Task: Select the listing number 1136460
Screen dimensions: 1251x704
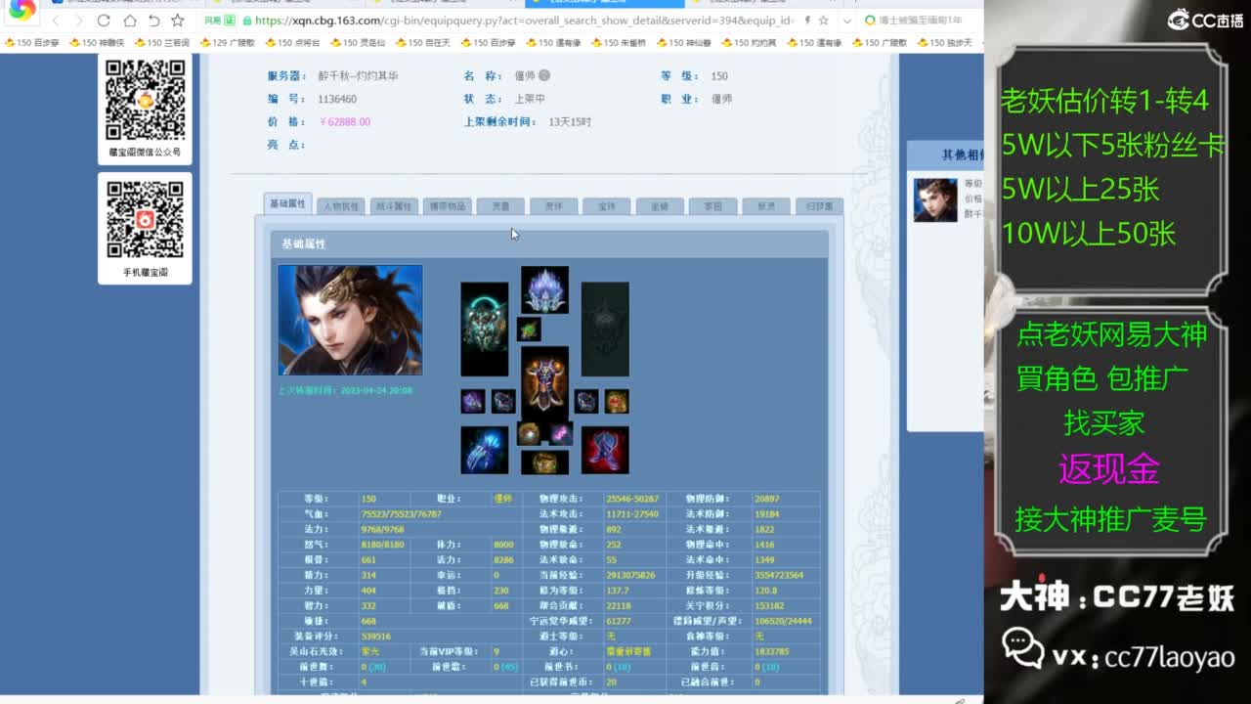Action: tap(337, 99)
